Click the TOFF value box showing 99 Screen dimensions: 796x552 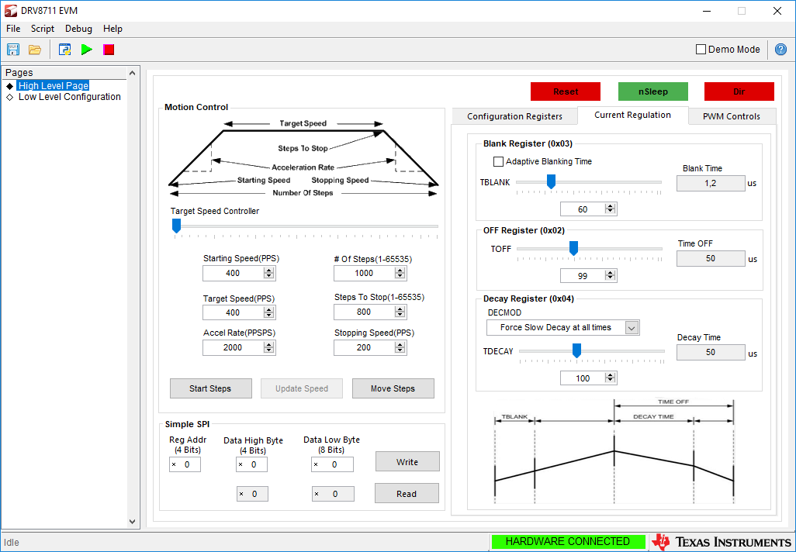click(583, 275)
